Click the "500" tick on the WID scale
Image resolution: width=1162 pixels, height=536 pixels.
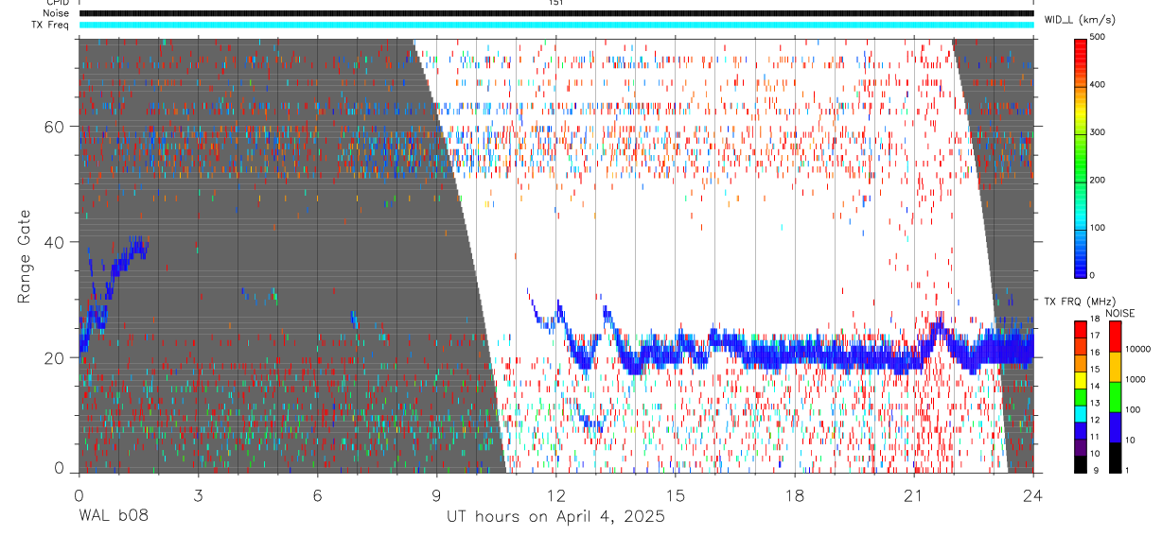(1098, 37)
